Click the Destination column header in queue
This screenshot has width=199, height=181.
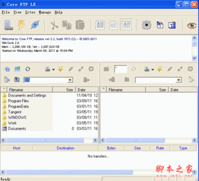click(65, 148)
